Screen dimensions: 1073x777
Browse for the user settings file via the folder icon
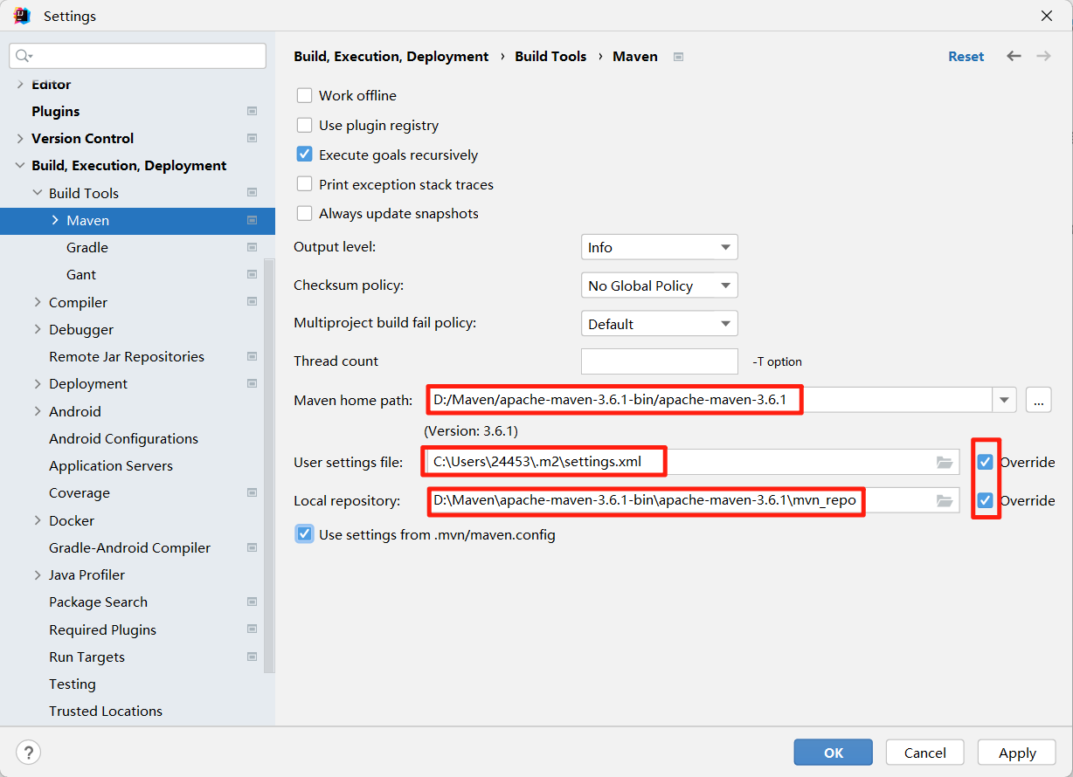(x=944, y=462)
